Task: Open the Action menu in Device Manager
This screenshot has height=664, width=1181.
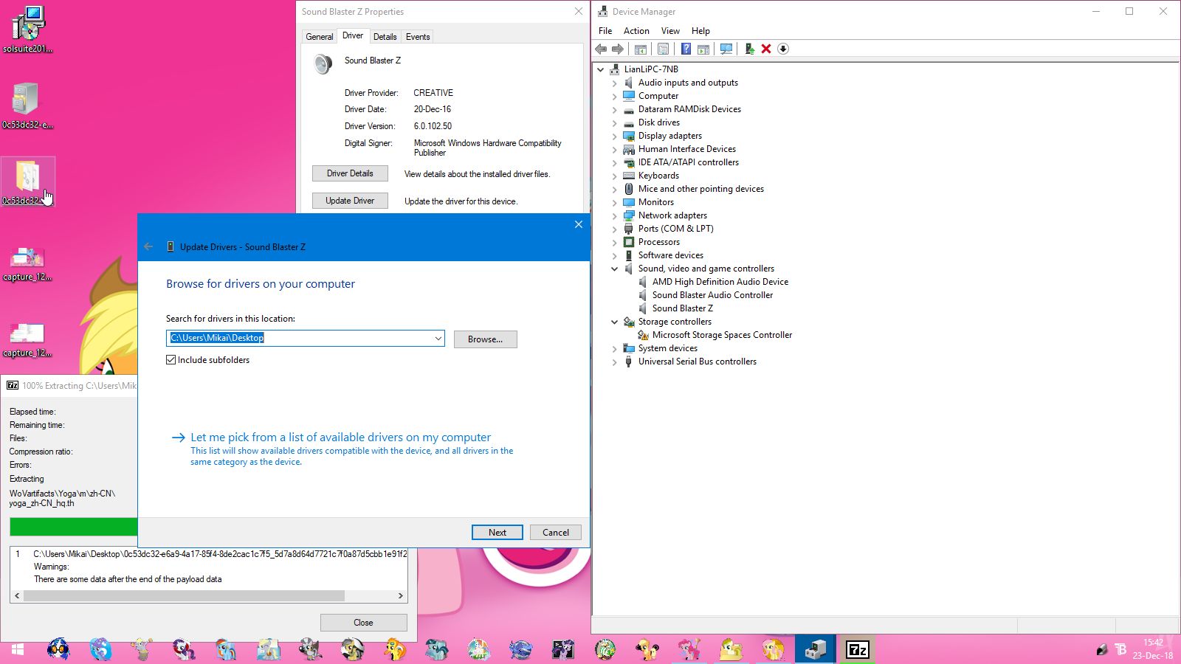Action: pos(636,31)
